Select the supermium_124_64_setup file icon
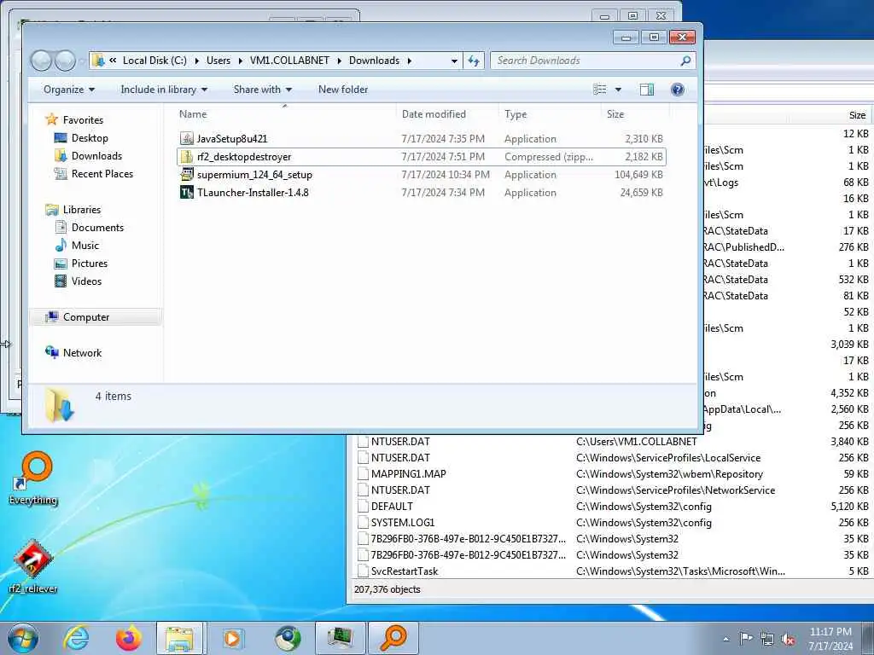 tap(187, 174)
